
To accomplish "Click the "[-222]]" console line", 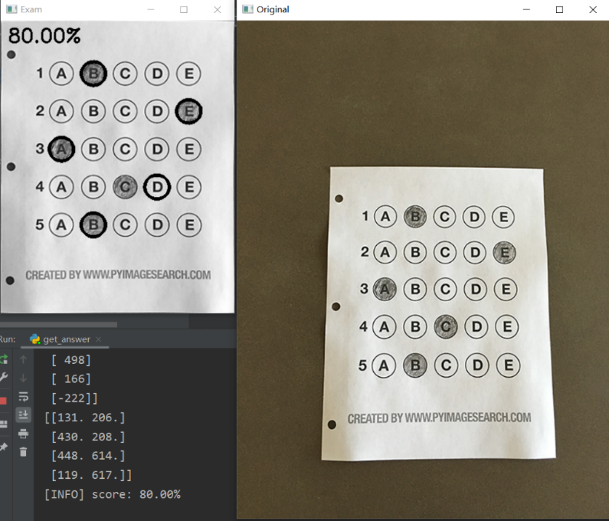I will click(x=74, y=398).
